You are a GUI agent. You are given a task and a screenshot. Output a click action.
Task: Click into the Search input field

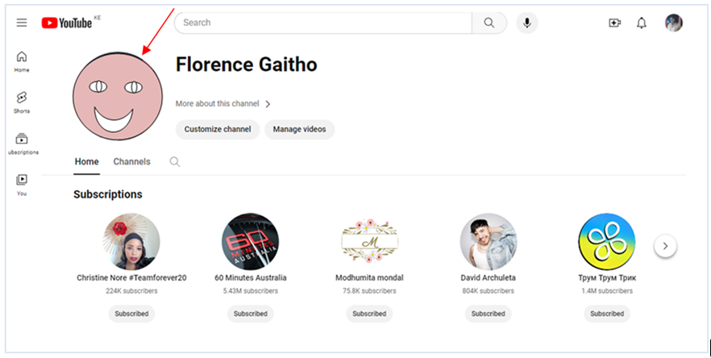pyautogui.click(x=322, y=23)
